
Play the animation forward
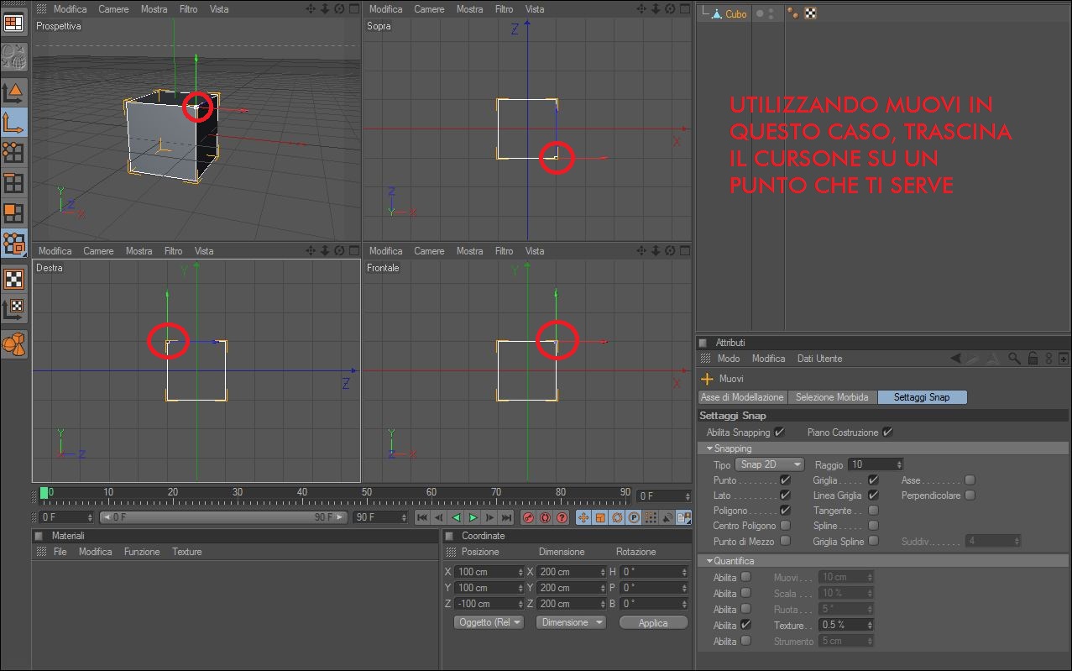coord(473,517)
